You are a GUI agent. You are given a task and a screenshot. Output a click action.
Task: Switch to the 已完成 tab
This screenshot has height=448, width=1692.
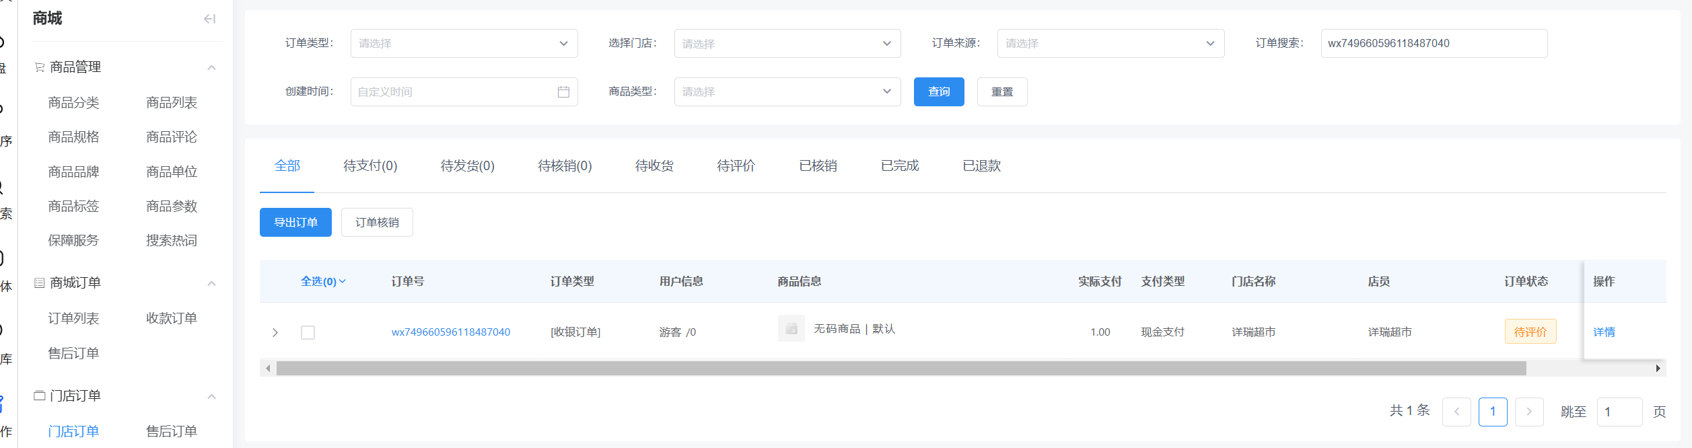[900, 165]
